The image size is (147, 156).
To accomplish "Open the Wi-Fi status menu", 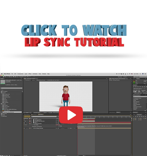I will click(130, 74).
